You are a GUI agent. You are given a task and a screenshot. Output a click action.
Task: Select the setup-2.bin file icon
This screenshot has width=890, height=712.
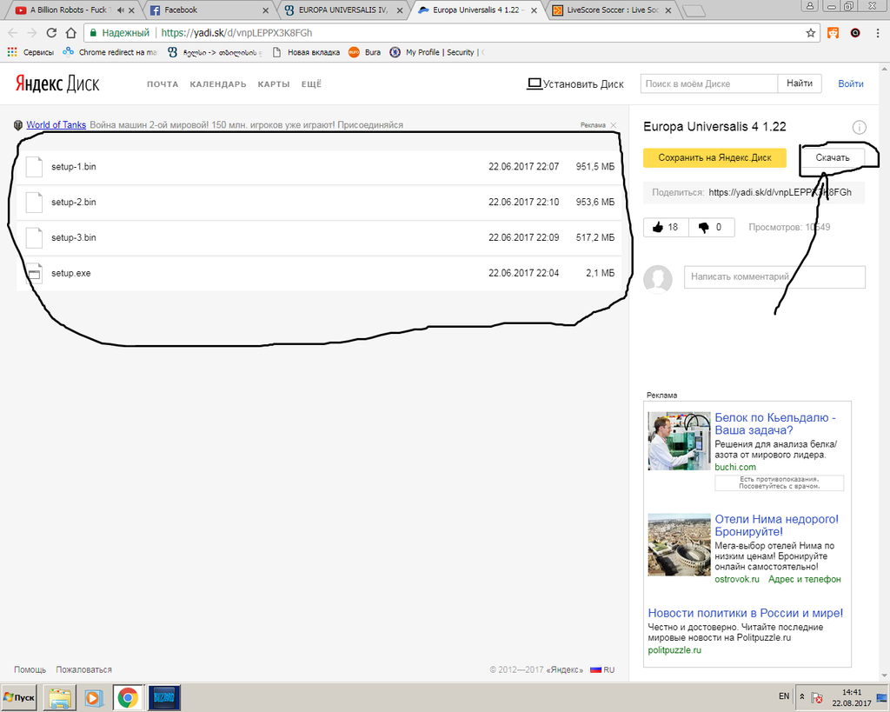coord(34,203)
